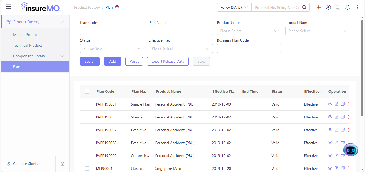This screenshot has width=365, height=172.
Task: Check the box for PAPP190009
Action: (87, 156)
